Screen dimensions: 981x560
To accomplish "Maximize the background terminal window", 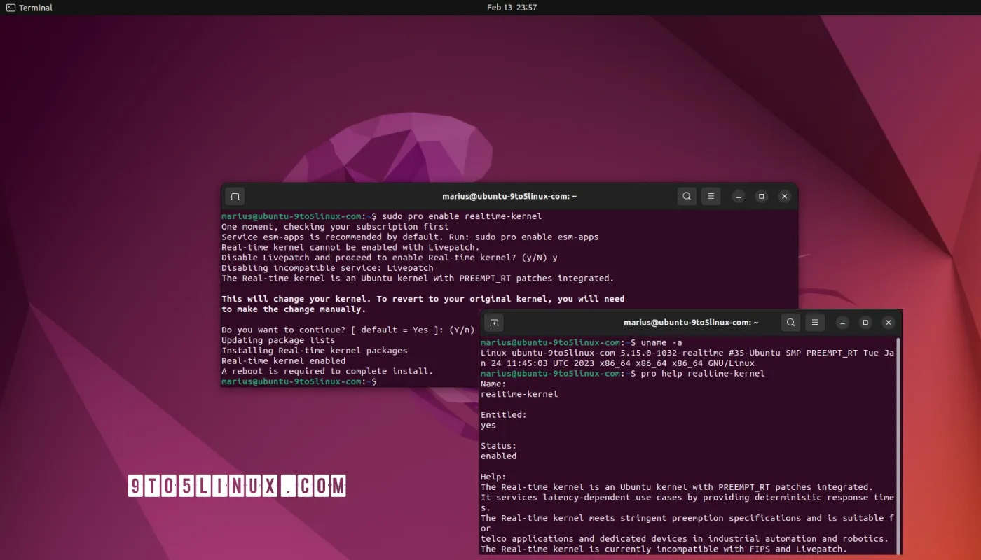I will (x=761, y=196).
